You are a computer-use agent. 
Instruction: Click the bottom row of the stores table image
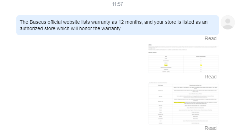click(x=183, y=123)
